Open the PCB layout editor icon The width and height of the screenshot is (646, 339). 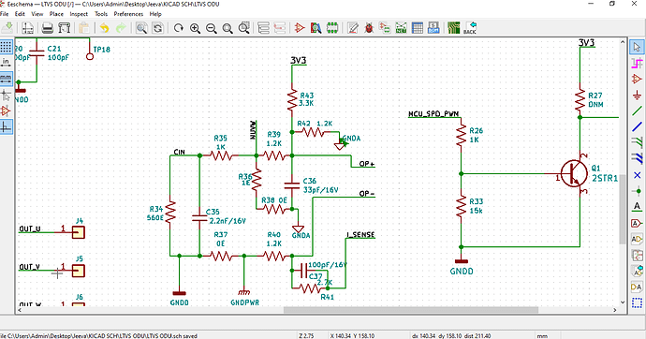click(x=453, y=28)
